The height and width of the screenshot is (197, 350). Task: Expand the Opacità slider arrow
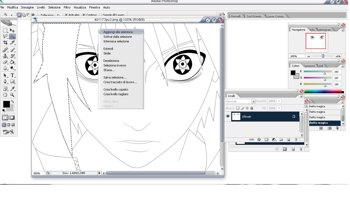(279, 101)
